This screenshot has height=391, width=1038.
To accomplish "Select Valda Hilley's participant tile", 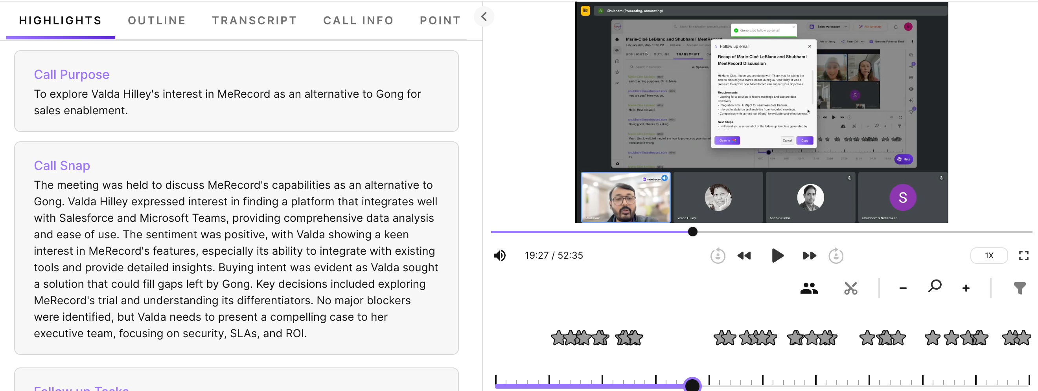I will coord(718,197).
